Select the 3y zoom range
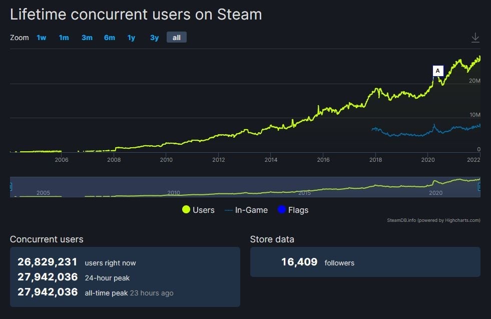 click(x=154, y=37)
